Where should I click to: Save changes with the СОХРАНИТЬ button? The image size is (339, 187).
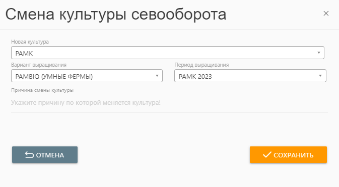pyautogui.click(x=288, y=155)
